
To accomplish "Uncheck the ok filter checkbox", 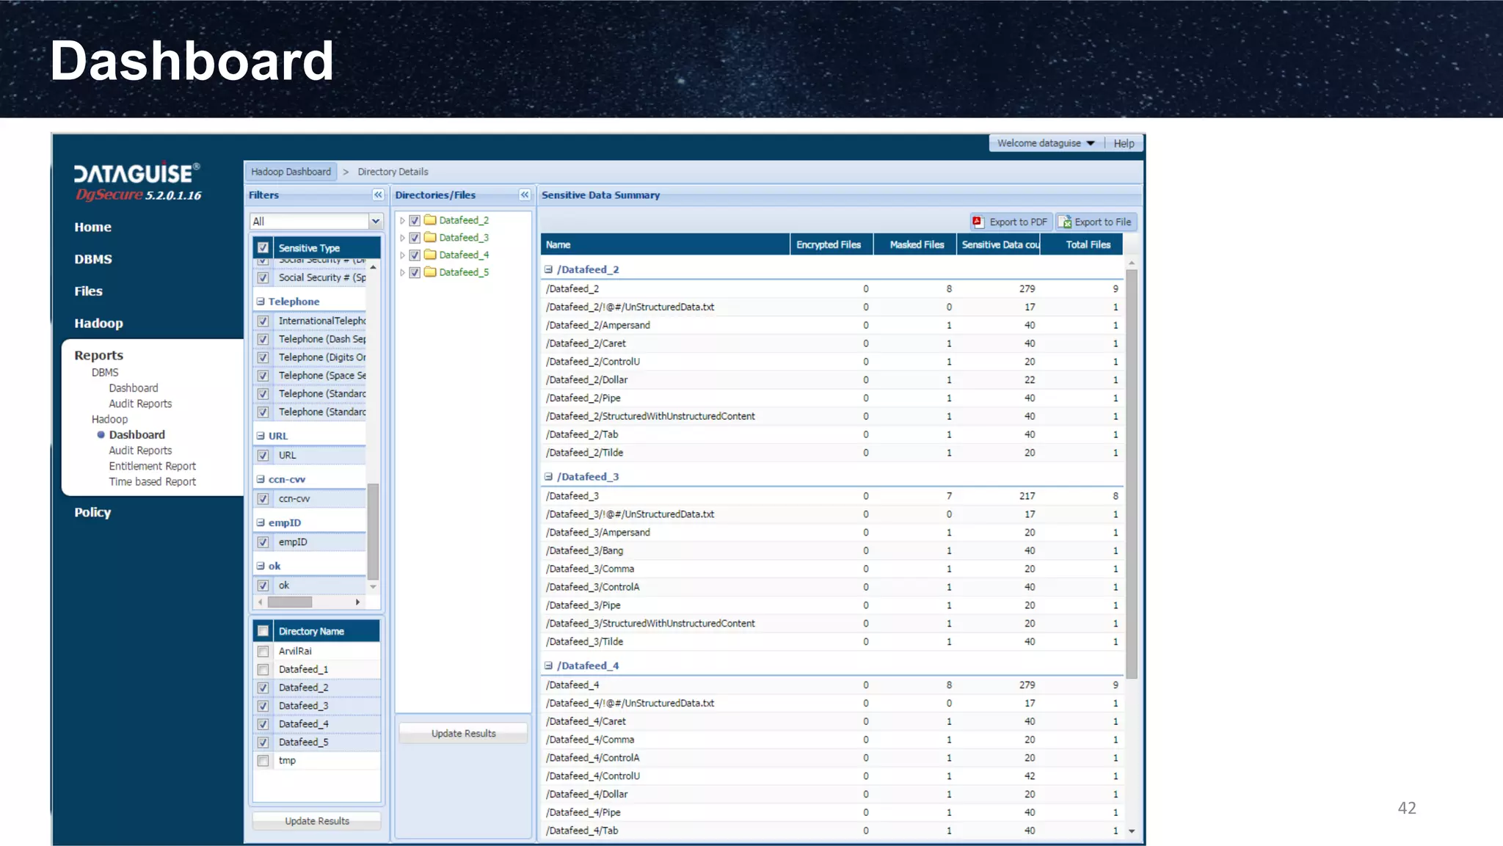I will point(263,586).
